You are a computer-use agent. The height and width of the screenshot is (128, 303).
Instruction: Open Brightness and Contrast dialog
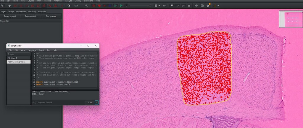[69, 6]
